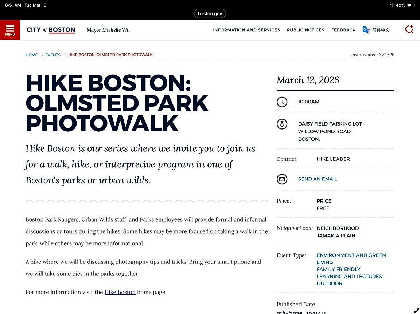Click the Google Translate language icon
420x314 pixels.
pyautogui.click(x=366, y=30)
